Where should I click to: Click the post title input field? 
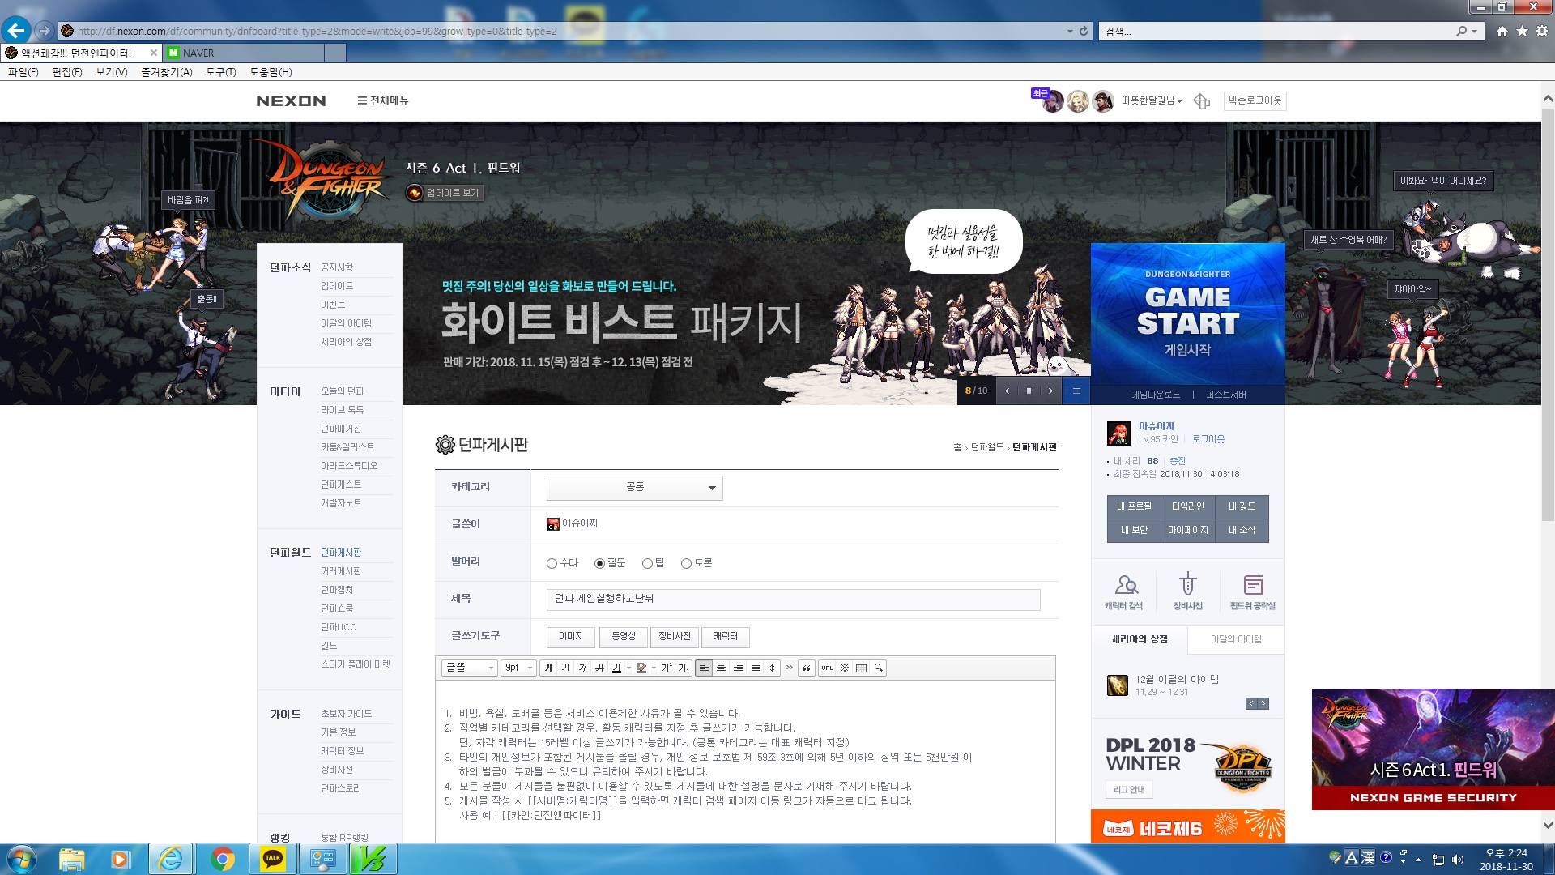(x=793, y=599)
